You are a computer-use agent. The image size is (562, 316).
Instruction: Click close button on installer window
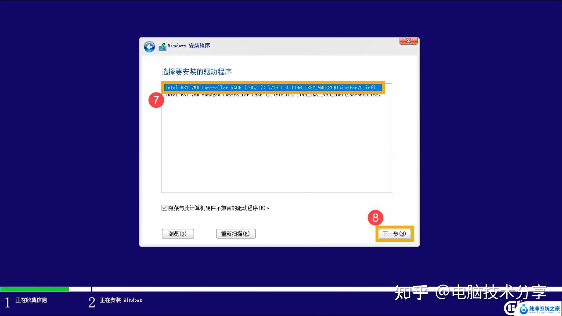tap(408, 41)
